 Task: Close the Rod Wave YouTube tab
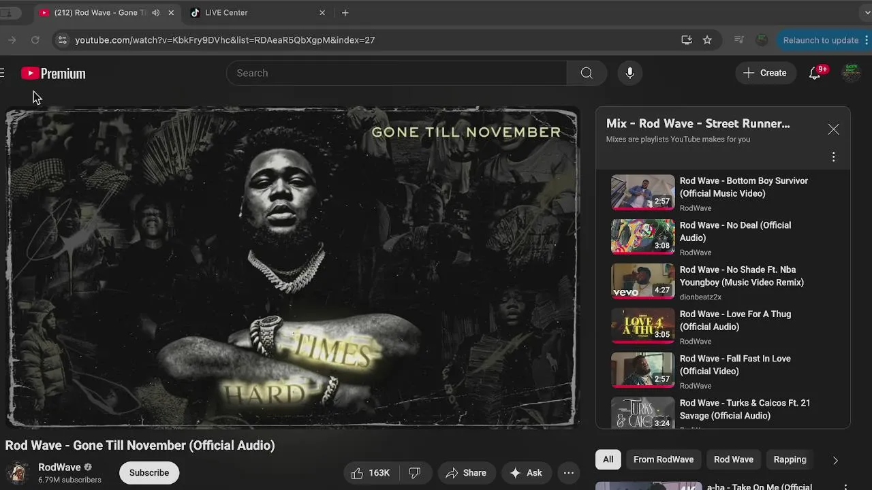[x=171, y=12]
